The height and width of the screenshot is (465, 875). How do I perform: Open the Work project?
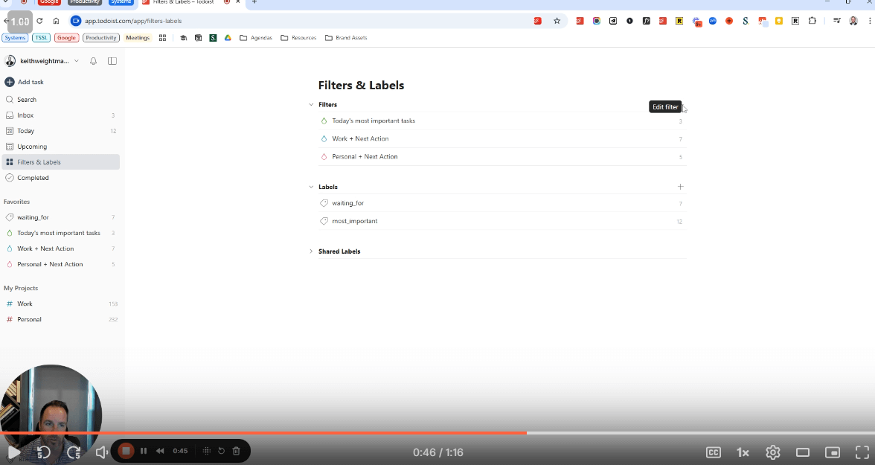coord(60,304)
